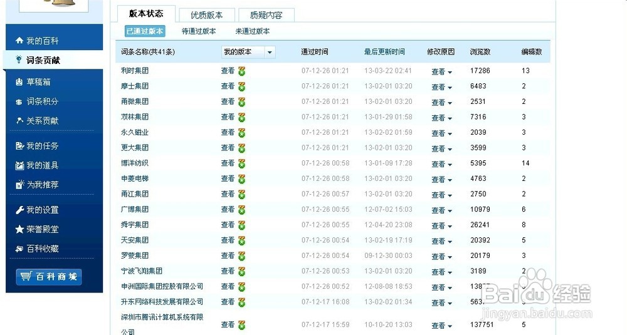Viewport: 627px width, 335px height.
Task: Open the 我的版本 dropdown in table header
Action: pos(248,52)
